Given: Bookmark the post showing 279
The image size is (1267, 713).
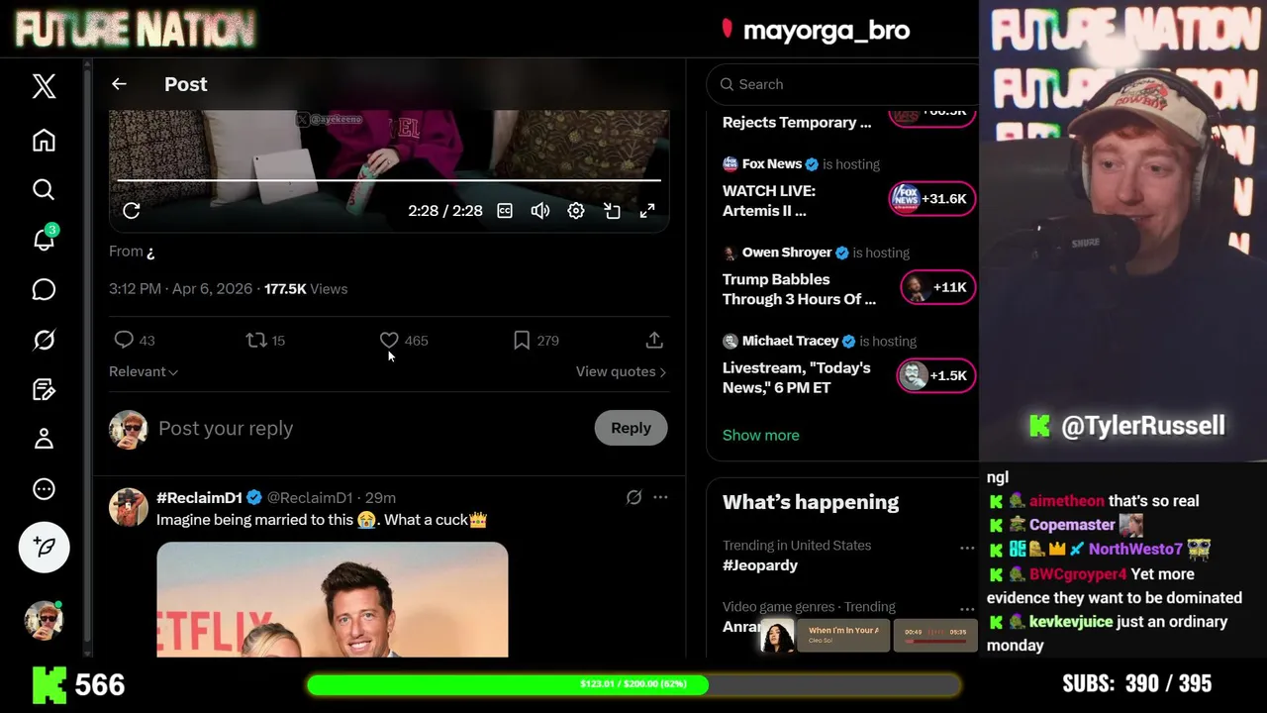Looking at the screenshot, I should click(x=522, y=340).
